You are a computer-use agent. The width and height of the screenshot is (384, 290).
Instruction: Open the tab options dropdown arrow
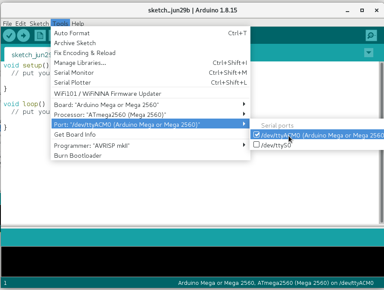click(x=368, y=52)
